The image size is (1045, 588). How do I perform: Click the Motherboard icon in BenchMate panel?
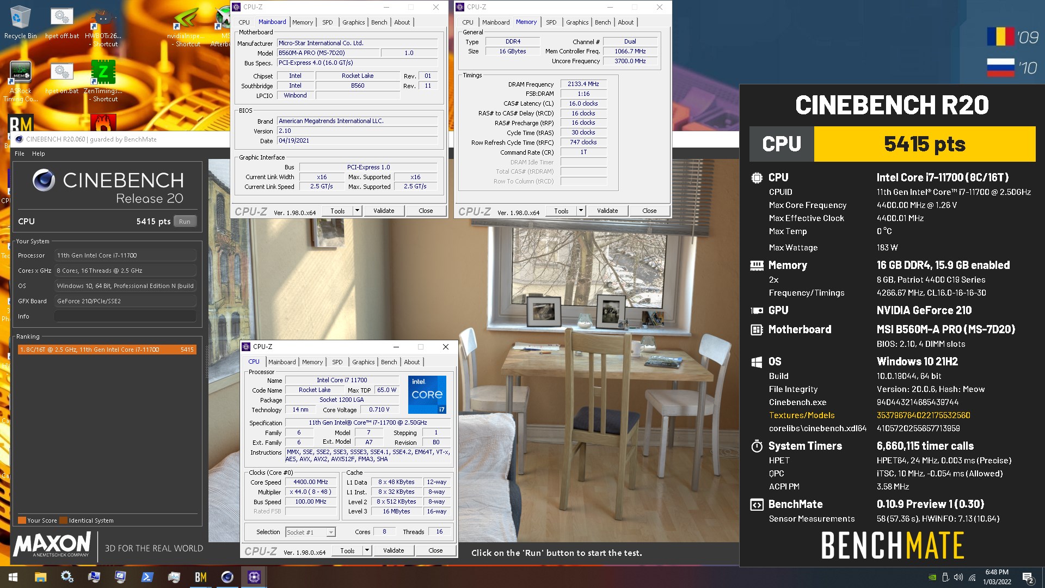(757, 329)
